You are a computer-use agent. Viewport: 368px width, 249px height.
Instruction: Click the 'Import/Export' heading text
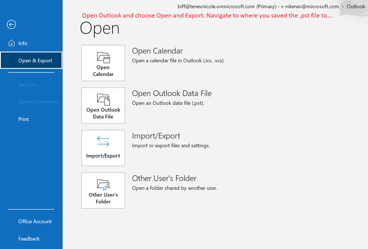[x=156, y=136]
